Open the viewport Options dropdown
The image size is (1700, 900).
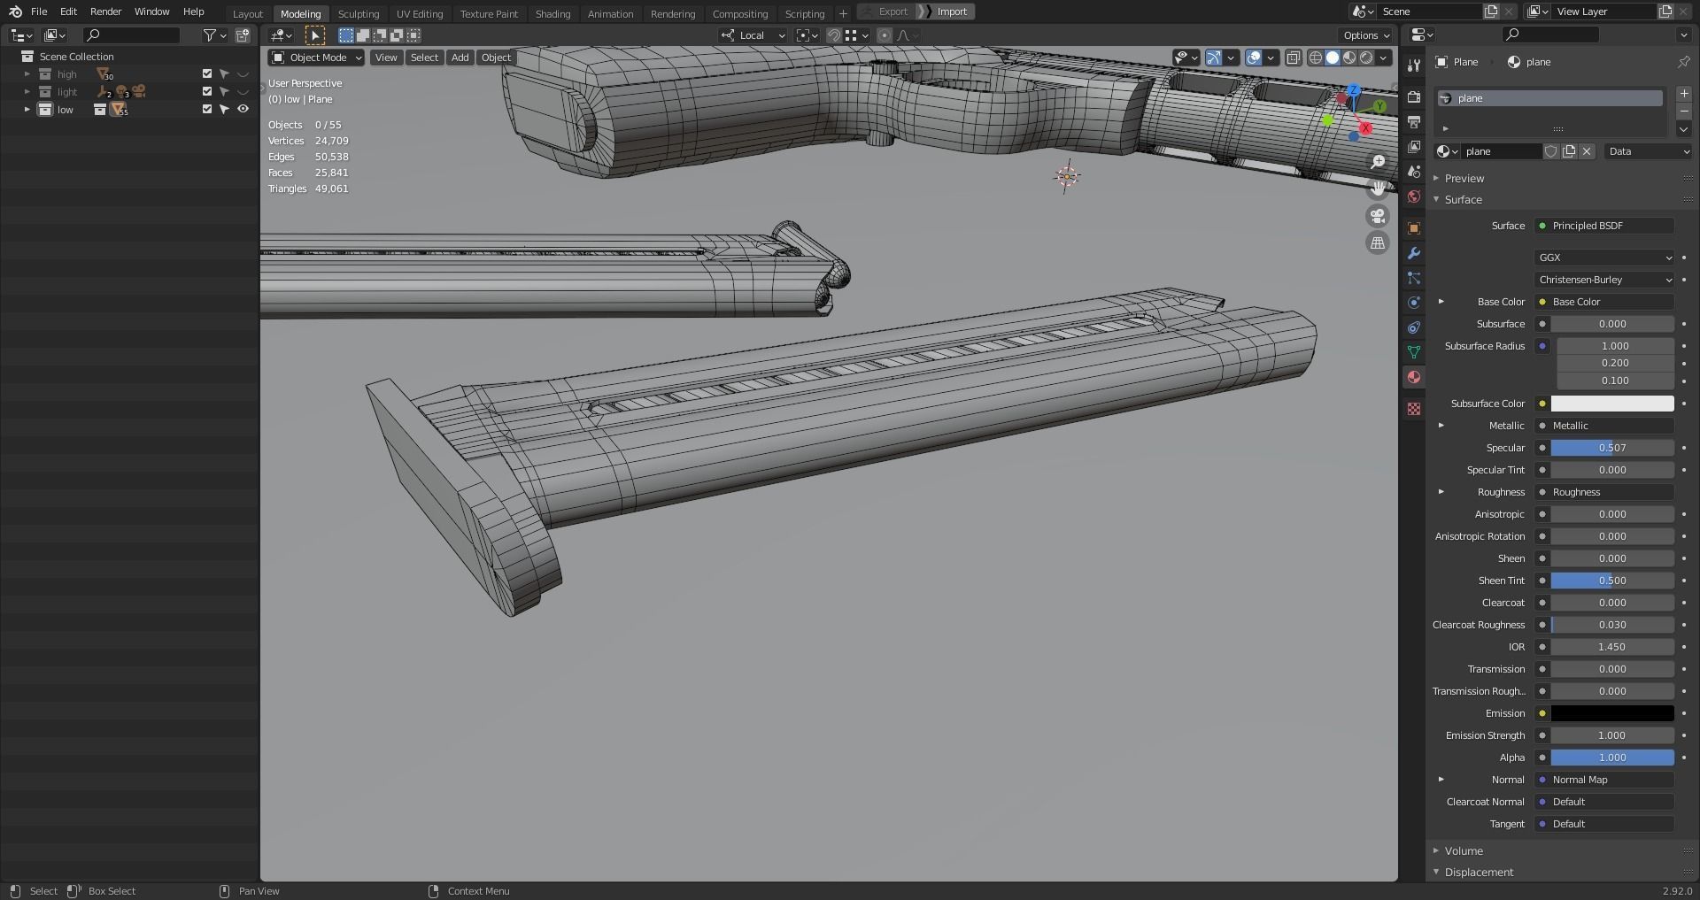[x=1366, y=35]
